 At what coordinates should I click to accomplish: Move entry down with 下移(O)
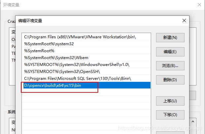[x=170, y=115]
